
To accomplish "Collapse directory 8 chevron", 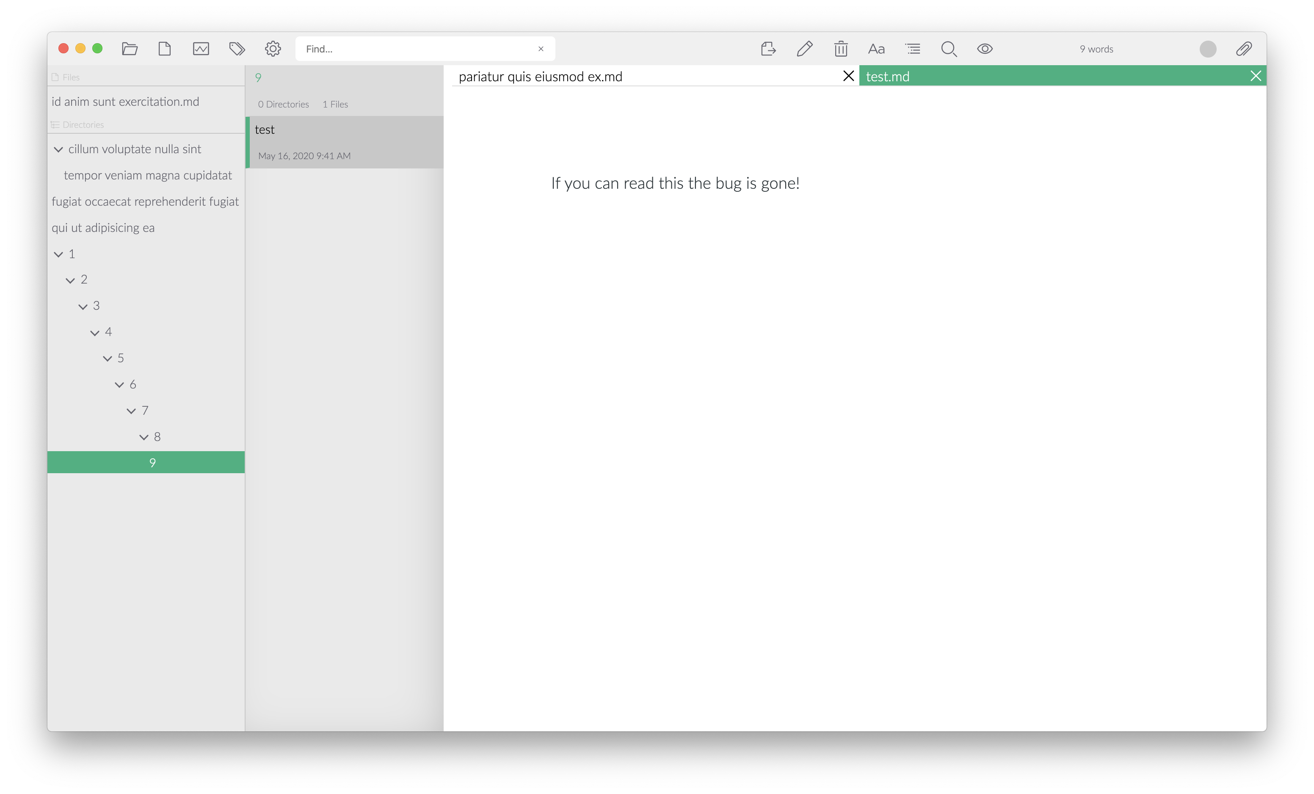I will pyautogui.click(x=144, y=437).
